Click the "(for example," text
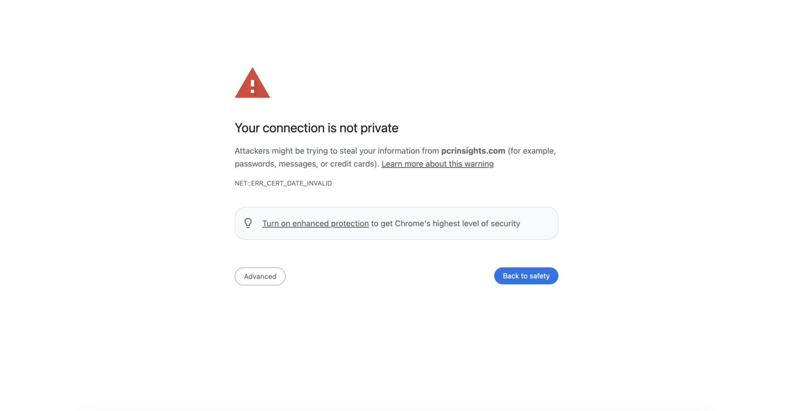Viewport: 785px width, 411px height. point(532,151)
